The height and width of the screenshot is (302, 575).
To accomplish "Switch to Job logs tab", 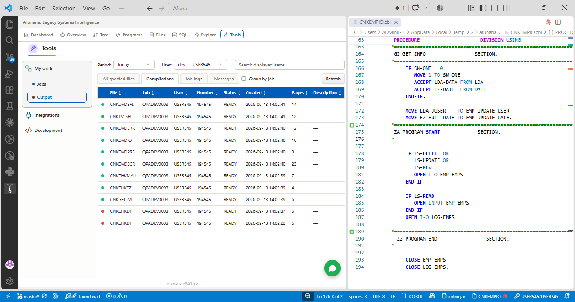I will point(194,79).
